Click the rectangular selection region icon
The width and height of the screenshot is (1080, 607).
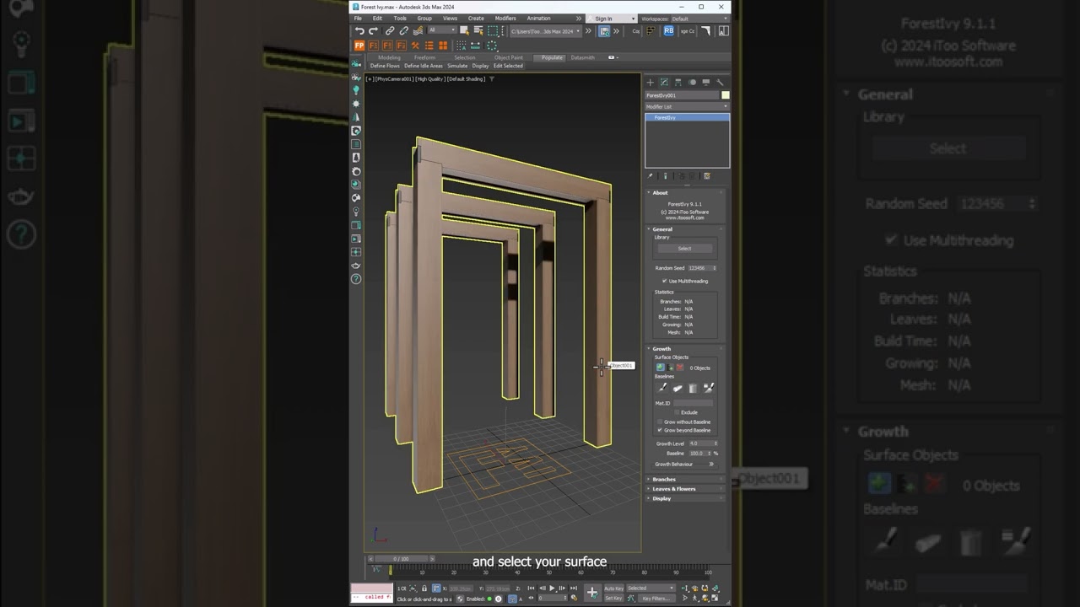point(492,31)
